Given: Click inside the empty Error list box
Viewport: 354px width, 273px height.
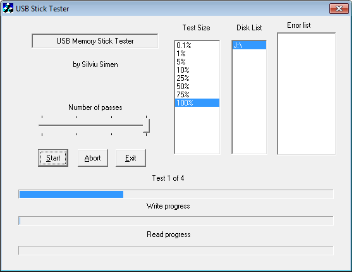Looking at the screenshot, I should (x=307, y=94).
